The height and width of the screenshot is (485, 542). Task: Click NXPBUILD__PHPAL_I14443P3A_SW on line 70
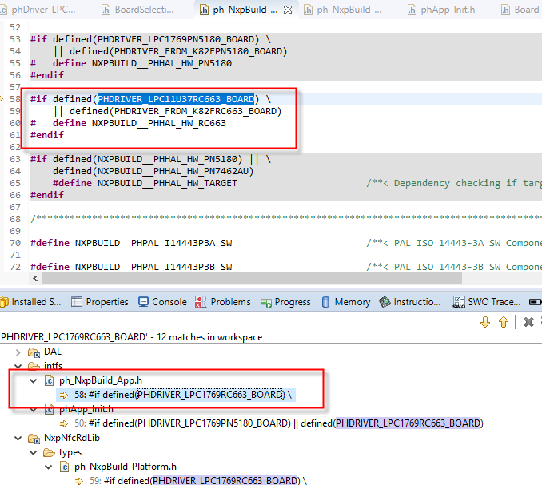153,243
